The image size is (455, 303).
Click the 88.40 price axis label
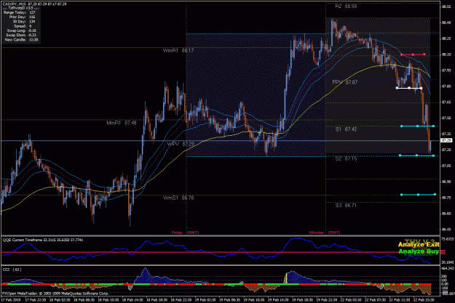(446, 23)
